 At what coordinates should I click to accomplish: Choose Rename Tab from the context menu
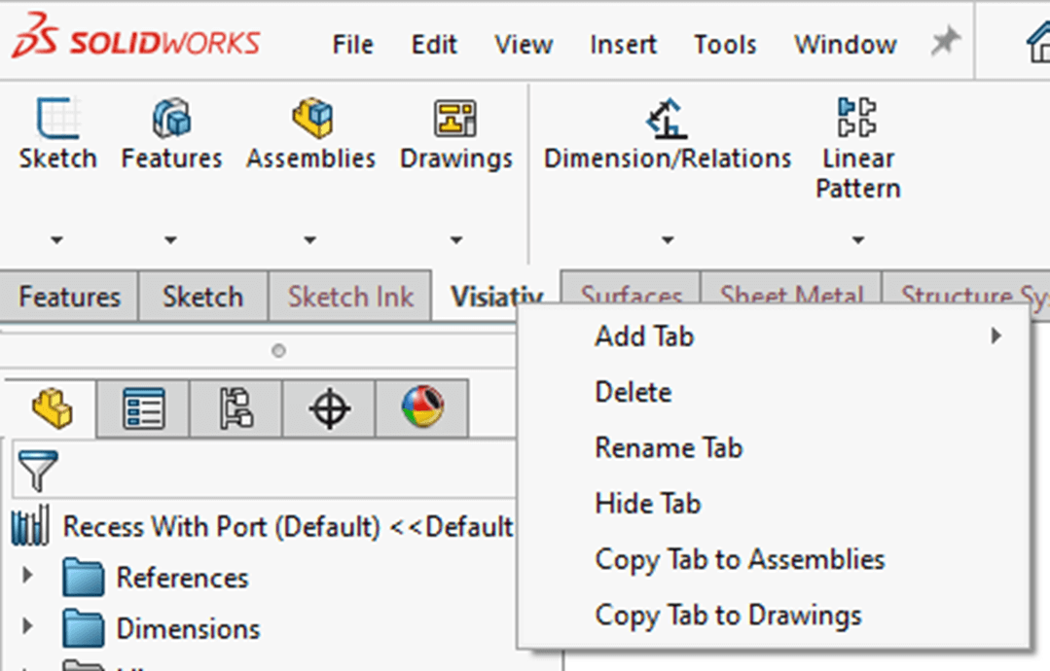669,447
